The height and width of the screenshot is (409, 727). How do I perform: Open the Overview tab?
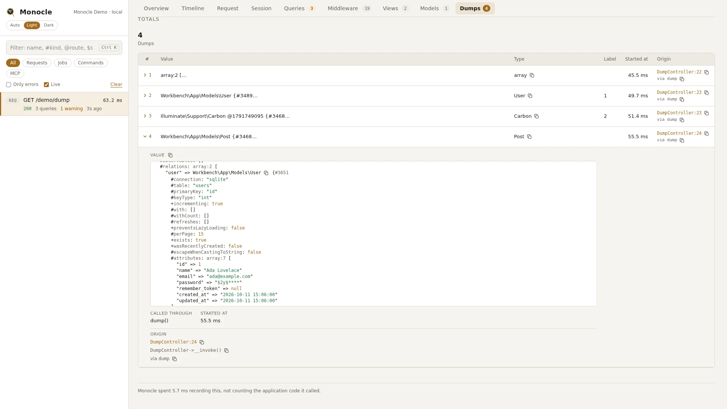[x=156, y=8]
